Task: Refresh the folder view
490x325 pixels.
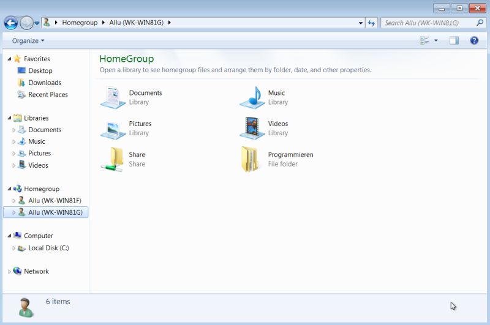Action: click(371, 23)
